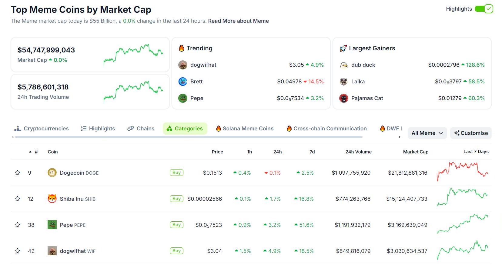
Task: Open Pajamas Cat from Largest Gainers
Action: click(x=367, y=98)
